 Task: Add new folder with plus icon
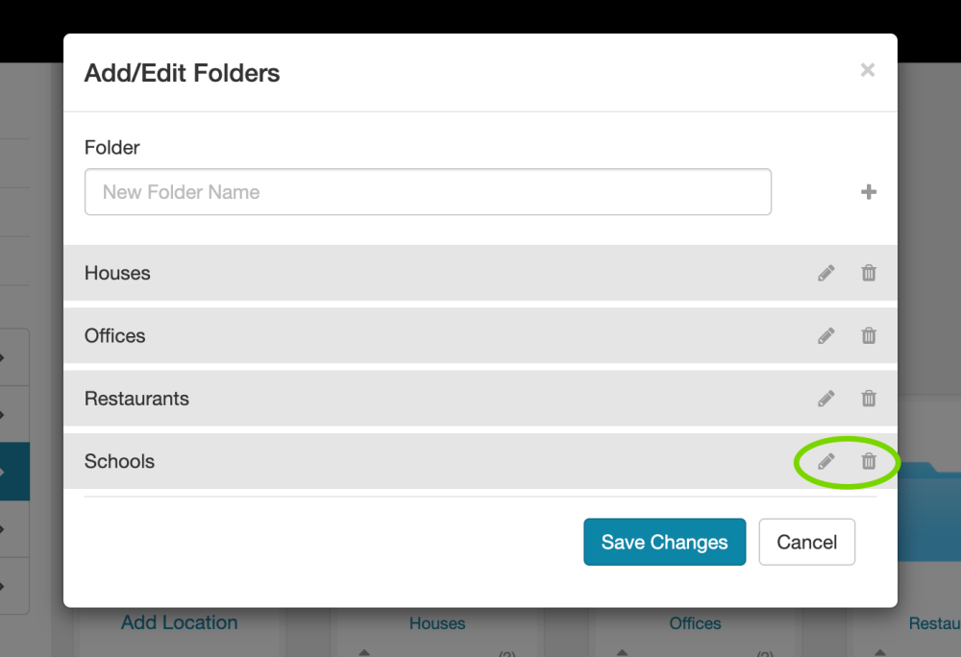[869, 192]
